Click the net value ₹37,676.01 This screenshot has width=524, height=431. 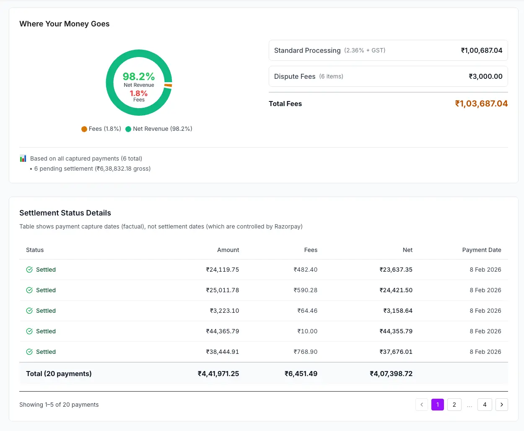coord(396,352)
